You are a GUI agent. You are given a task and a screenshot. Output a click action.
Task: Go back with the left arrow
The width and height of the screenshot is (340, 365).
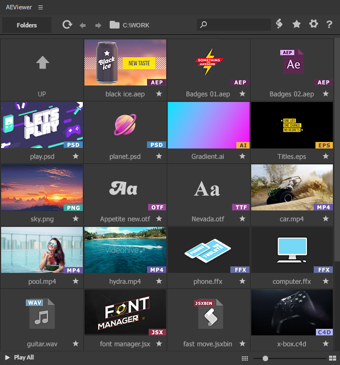83,25
